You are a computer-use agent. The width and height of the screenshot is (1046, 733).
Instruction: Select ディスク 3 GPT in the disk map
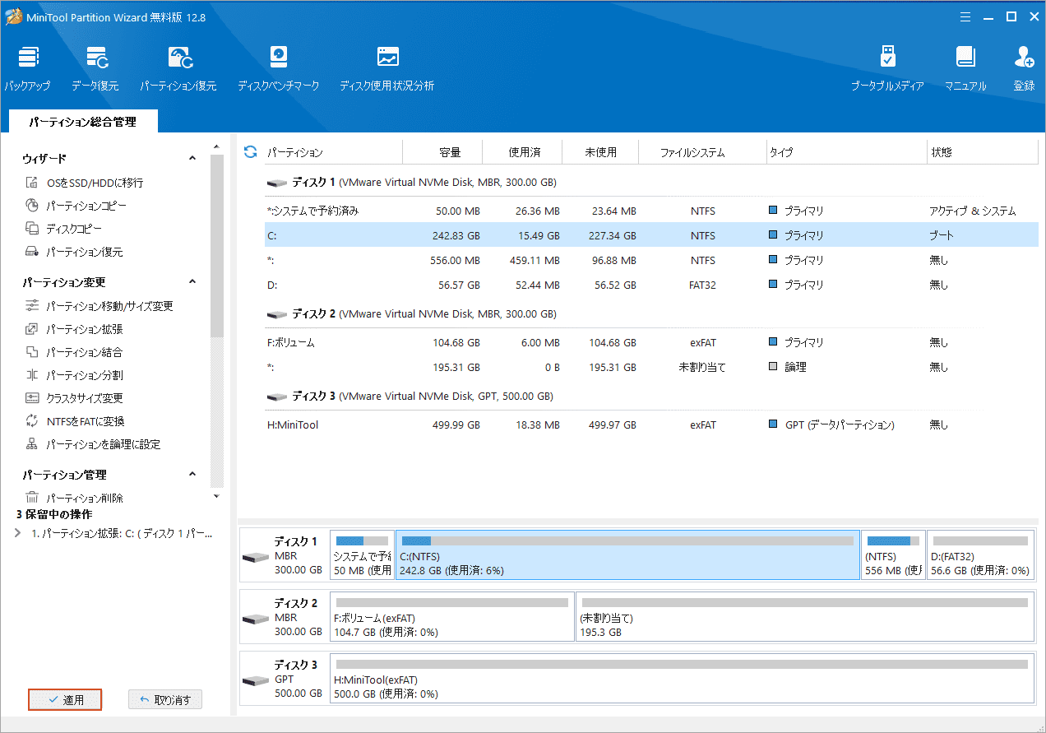click(x=284, y=679)
